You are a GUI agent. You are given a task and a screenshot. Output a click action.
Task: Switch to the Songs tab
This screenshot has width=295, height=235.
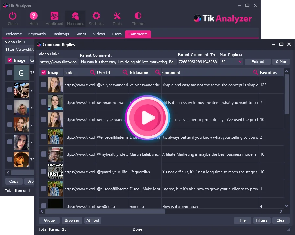tap(81, 34)
